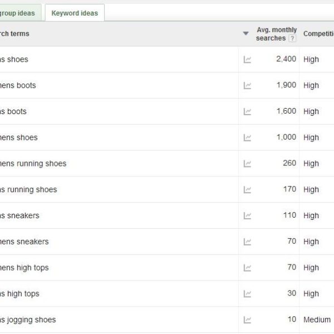Switch to the Keyword ideas tab
This screenshot has width=334, height=334.
click(75, 13)
